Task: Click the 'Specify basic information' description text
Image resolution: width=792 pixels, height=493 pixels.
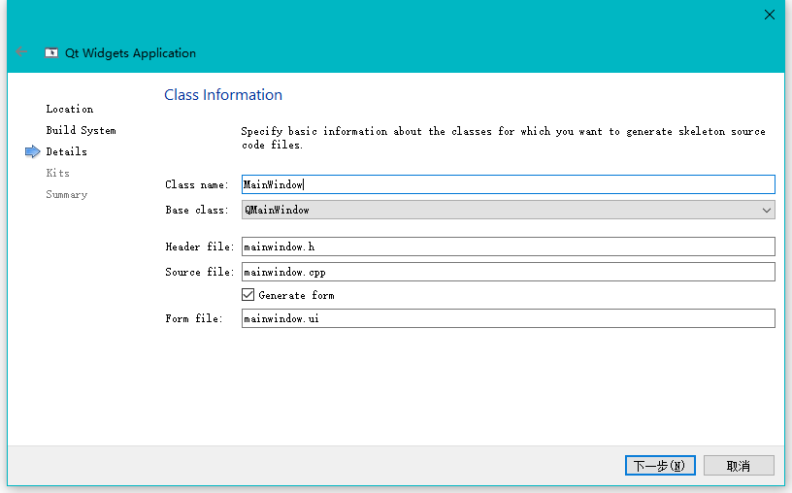Action: pos(503,138)
